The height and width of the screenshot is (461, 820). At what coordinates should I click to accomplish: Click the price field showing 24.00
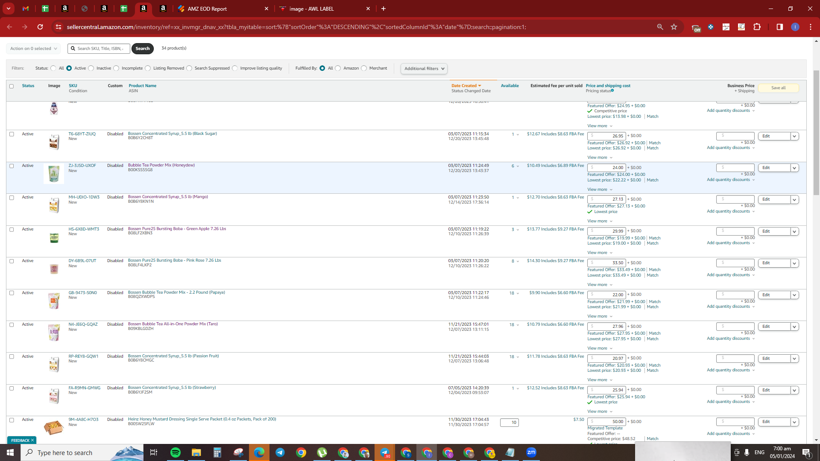[606, 168]
